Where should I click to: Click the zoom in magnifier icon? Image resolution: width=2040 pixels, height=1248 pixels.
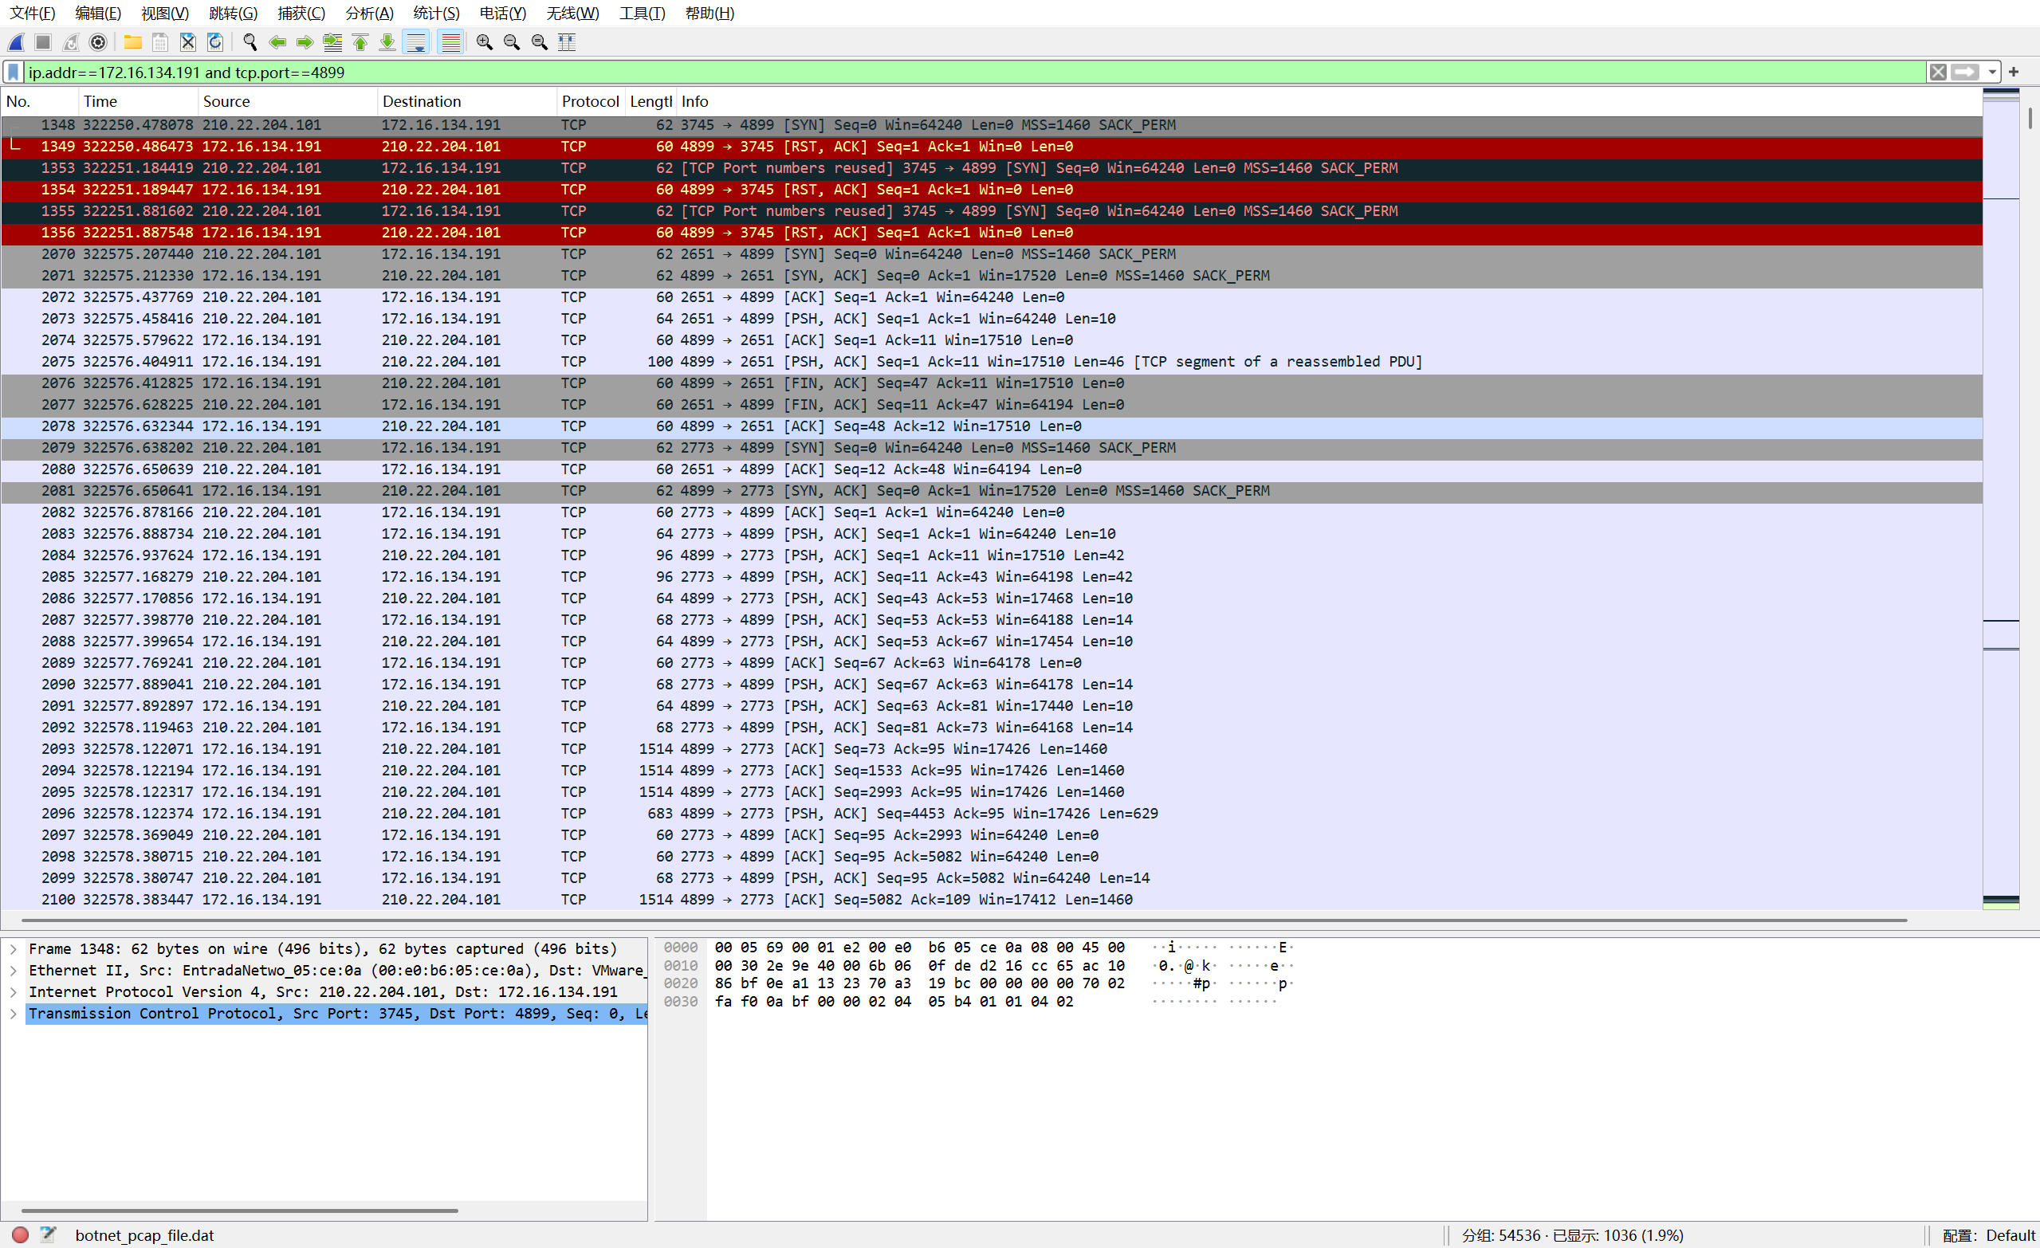click(x=485, y=42)
